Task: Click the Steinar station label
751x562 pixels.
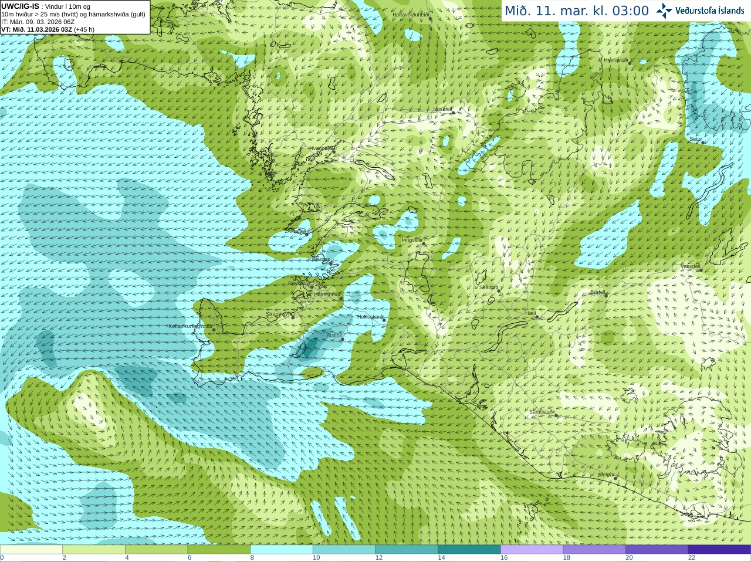Action: [x=606, y=474]
